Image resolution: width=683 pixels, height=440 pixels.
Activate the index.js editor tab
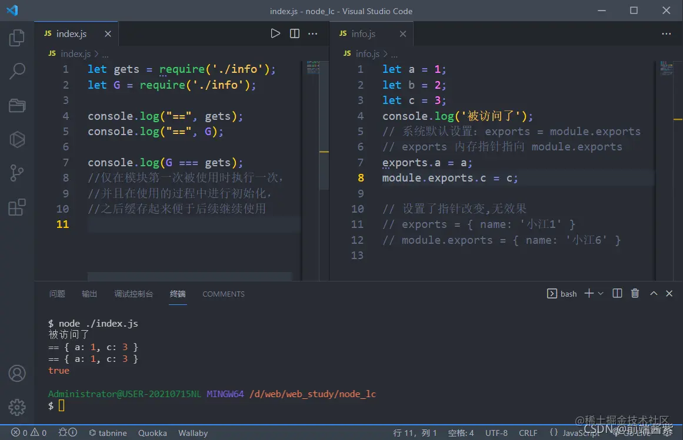point(76,33)
